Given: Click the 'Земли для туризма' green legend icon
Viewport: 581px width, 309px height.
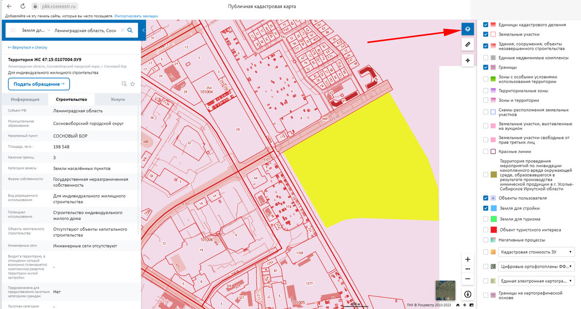Looking at the screenshot, I should 493,219.
